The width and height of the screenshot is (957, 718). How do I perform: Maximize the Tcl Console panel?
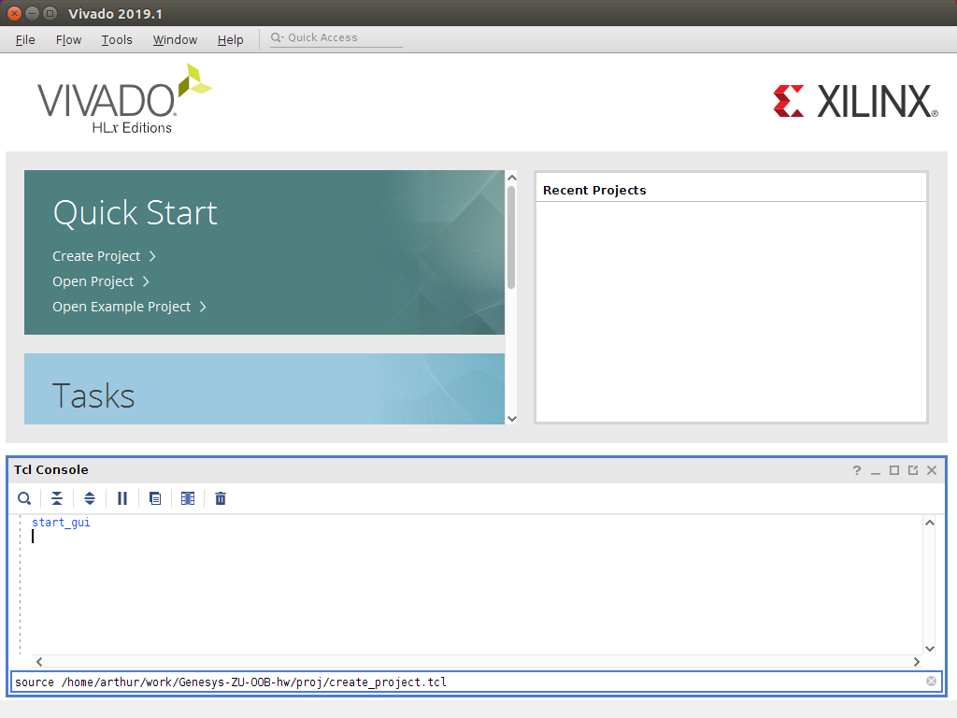pyautogui.click(x=894, y=470)
